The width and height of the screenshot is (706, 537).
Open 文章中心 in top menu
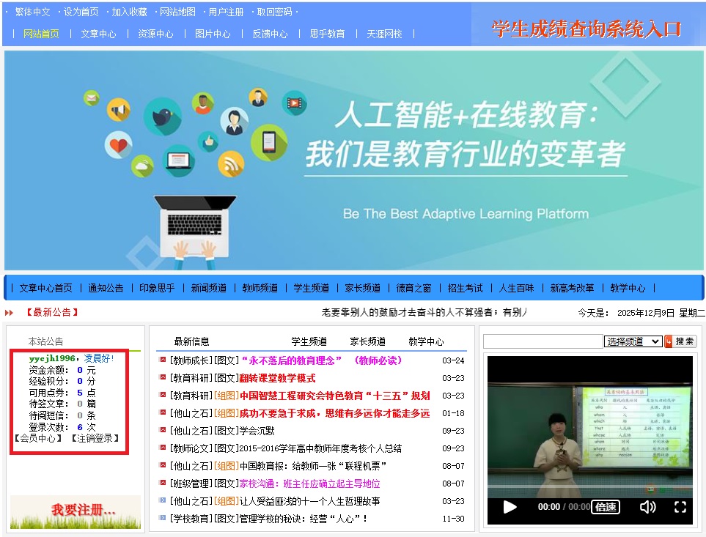pyautogui.click(x=98, y=34)
